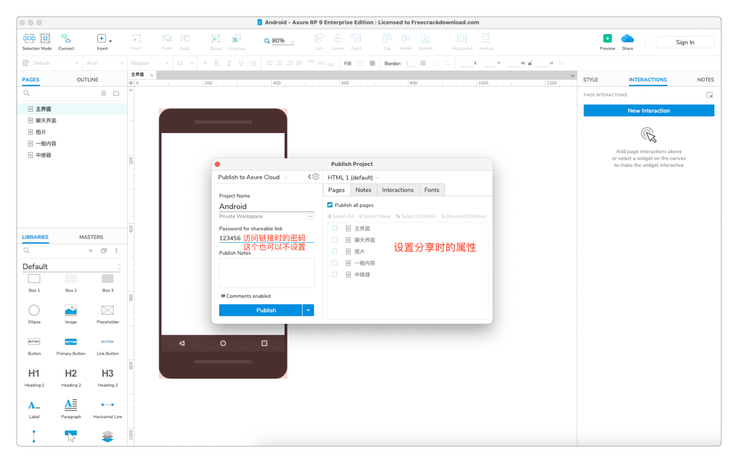Align widgets Right
Image resolution: width=738 pixels, height=463 pixels.
coord(356,39)
